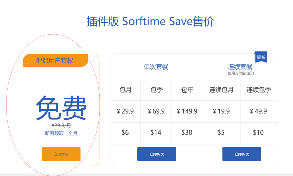The image size is (293, 176).
Task: Click the 插件版 Sorftime Save售价 page title
Action: (x=150, y=21)
